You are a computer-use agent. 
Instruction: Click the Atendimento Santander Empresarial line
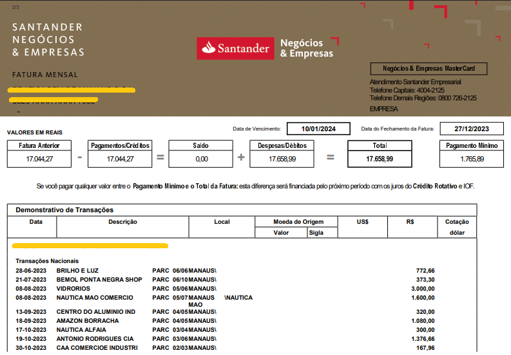tap(415, 82)
